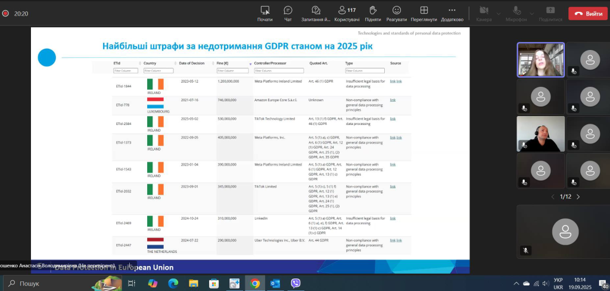Screen dimensions: 610x291
Task: Click the Uber Technologies Inc., Uber B.V. cell
Action: (279, 240)
